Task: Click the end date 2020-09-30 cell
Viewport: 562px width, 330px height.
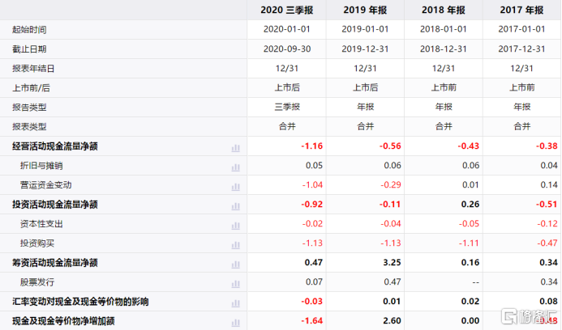Action: pos(287,49)
